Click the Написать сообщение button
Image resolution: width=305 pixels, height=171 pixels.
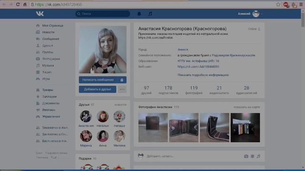click(98, 80)
